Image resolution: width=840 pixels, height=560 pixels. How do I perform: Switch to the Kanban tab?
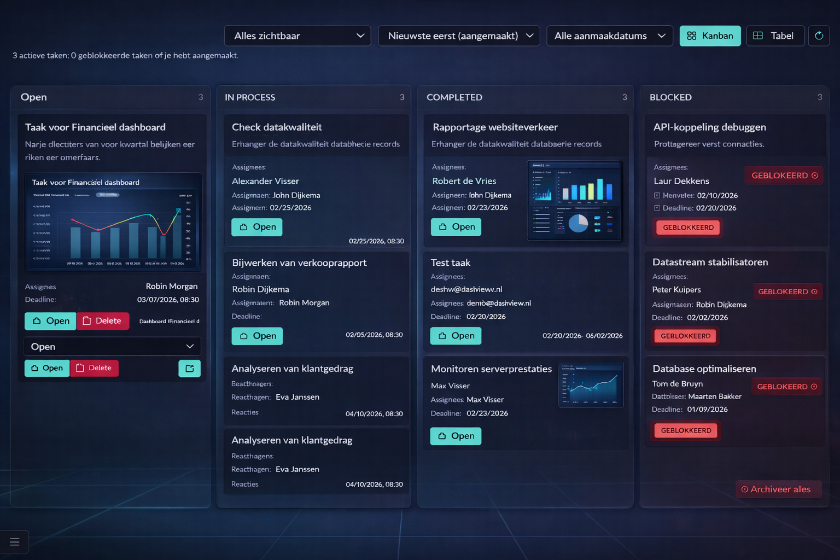(x=710, y=36)
